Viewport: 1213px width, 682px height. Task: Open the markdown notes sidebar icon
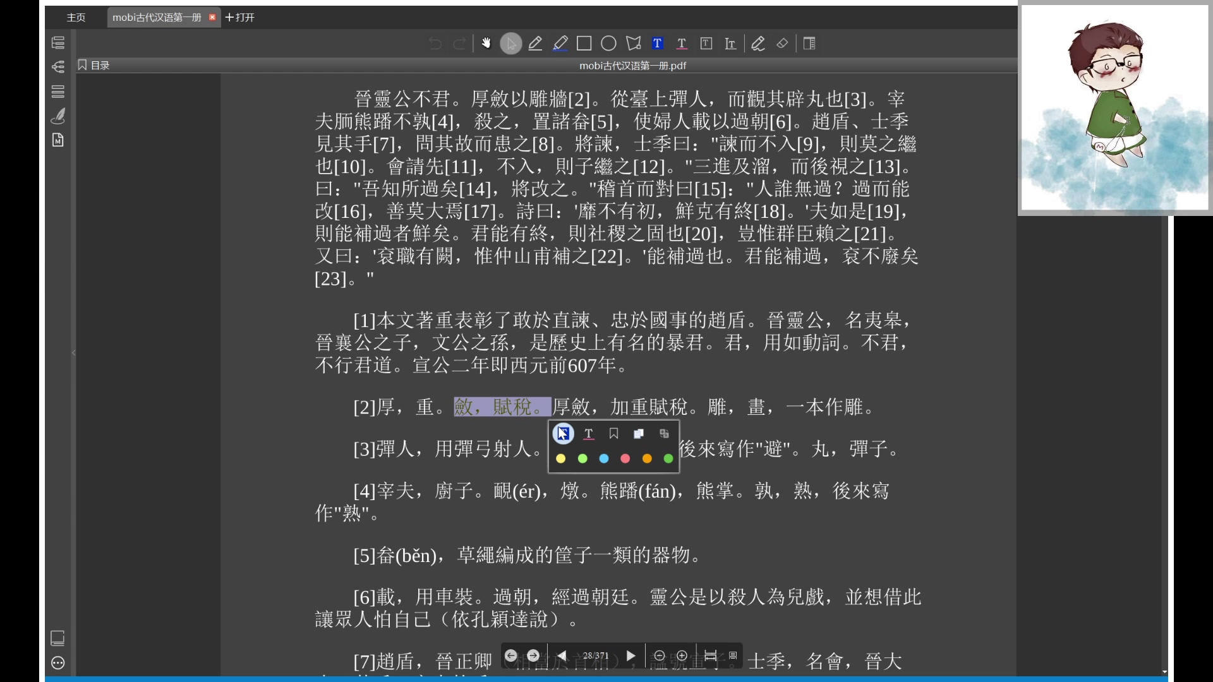tap(58, 140)
